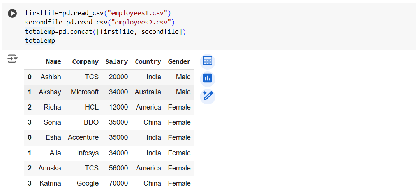Convert dataframe to an interactive table

tap(207, 61)
